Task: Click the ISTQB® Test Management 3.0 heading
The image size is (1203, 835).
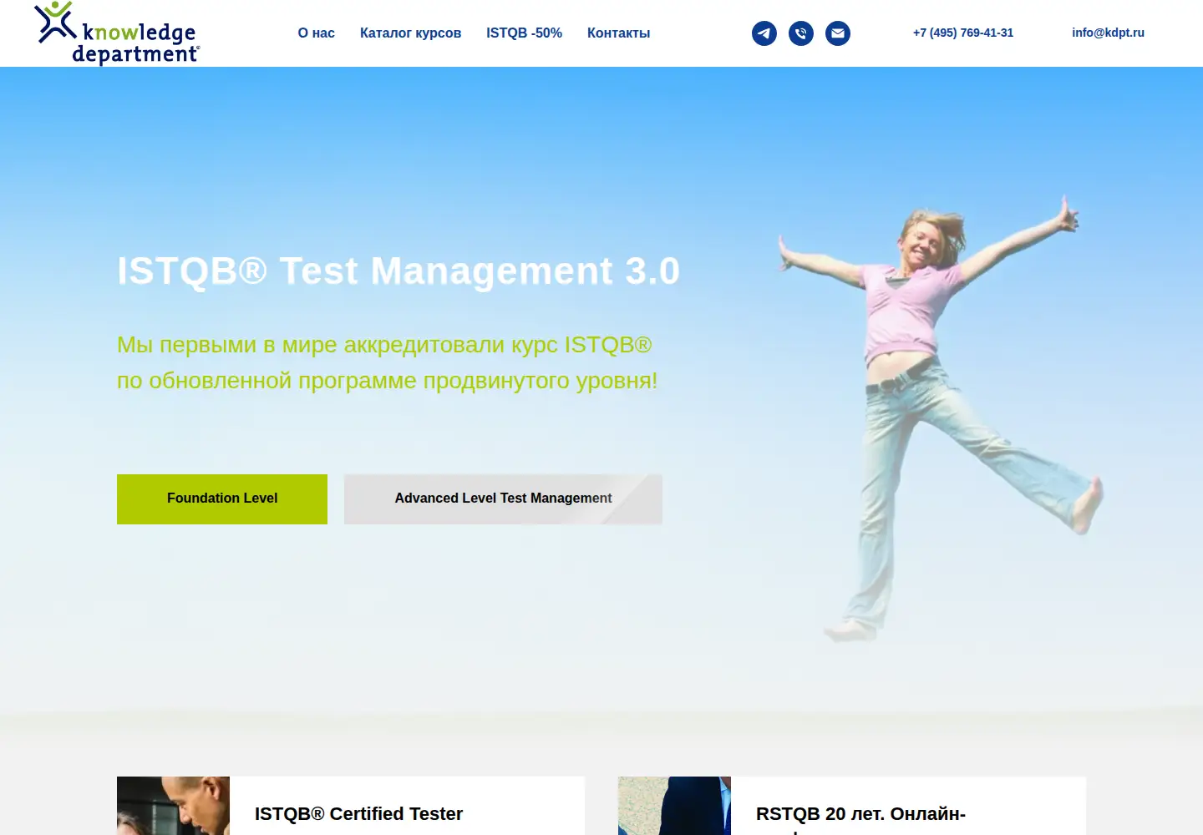Action: 398,271
